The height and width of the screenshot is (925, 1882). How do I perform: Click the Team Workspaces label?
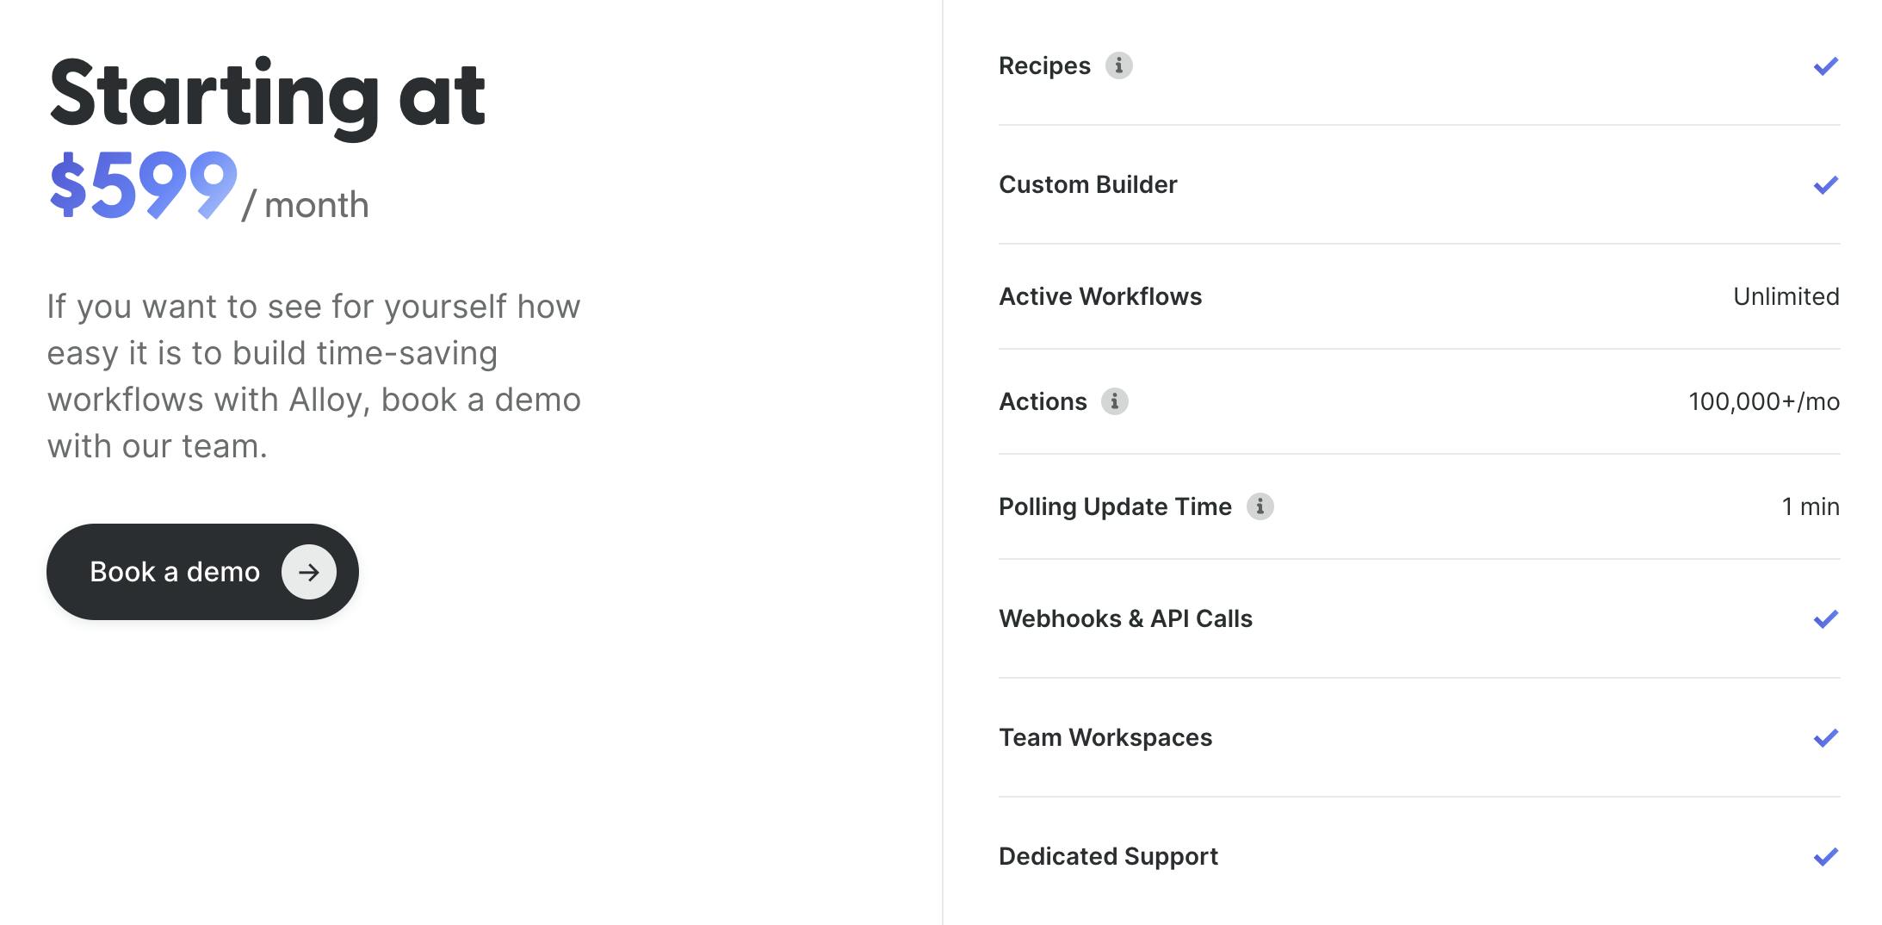pyautogui.click(x=1105, y=738)
